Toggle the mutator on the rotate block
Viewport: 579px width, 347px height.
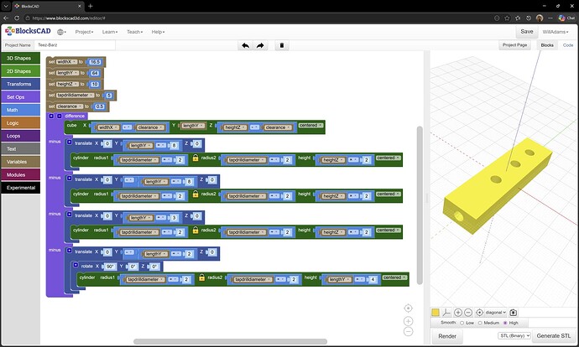coord(76,265)
